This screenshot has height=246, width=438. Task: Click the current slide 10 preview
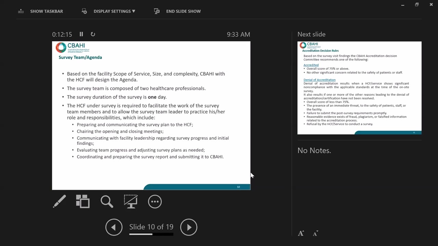tap(151, 115)
